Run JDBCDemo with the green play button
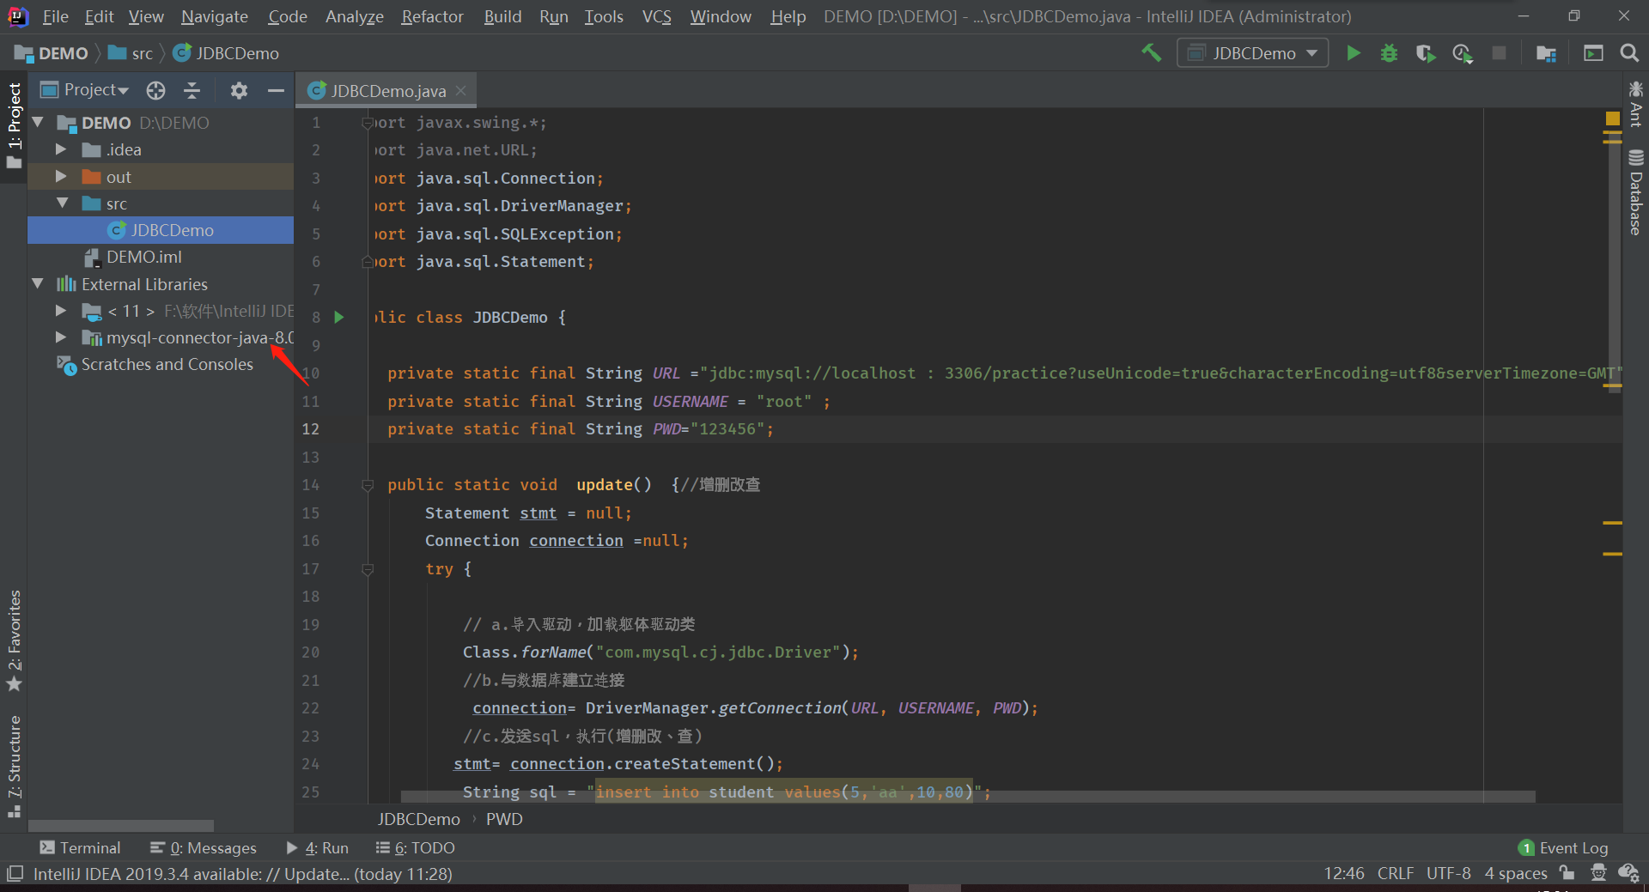 tap(1354, 53)
